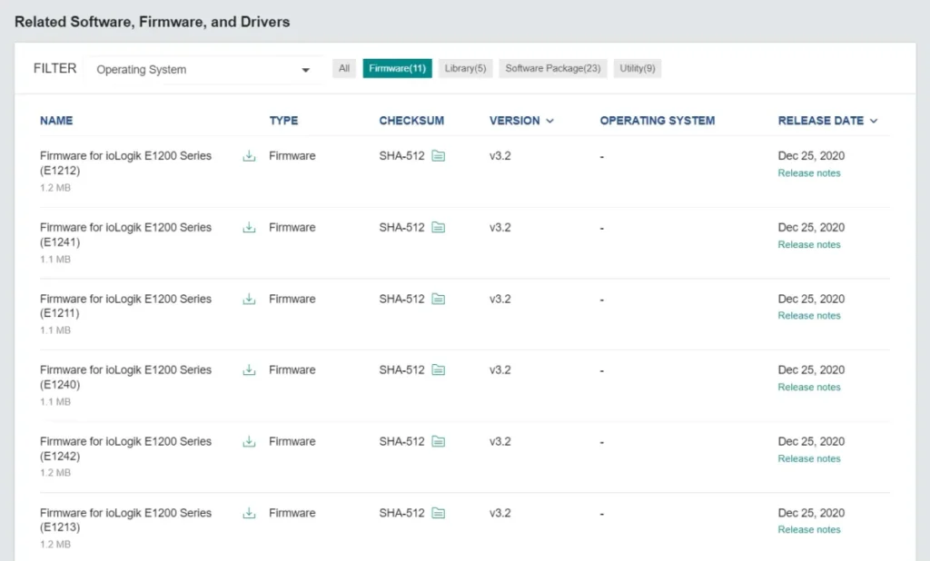The height and width of the screenshot is (561, 930).
Task: Click the 1.1 MB size under E1211
Action: coord(55,330)
